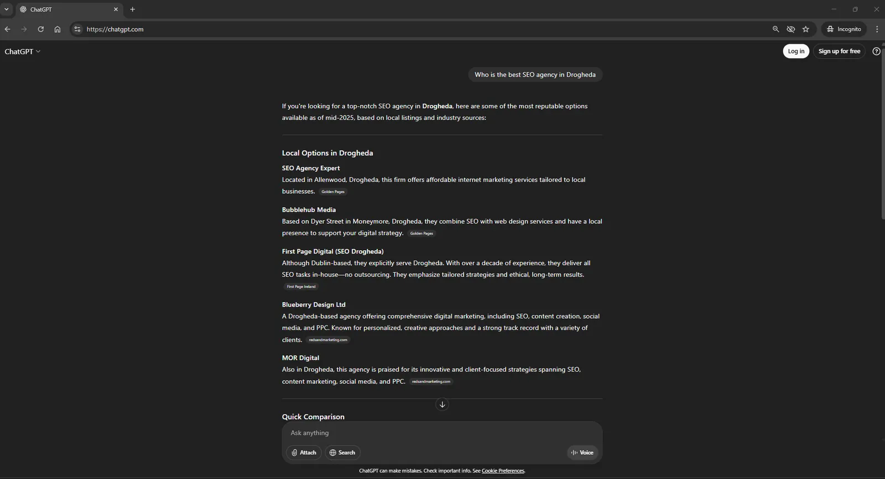Viewport: 885px width, 479px height.
Task: Open the browser three-dot menu
Action: (877, 29)
